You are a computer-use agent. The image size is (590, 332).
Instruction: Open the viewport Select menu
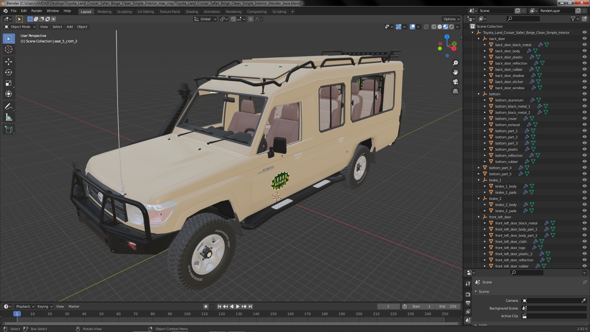[57, 27]
